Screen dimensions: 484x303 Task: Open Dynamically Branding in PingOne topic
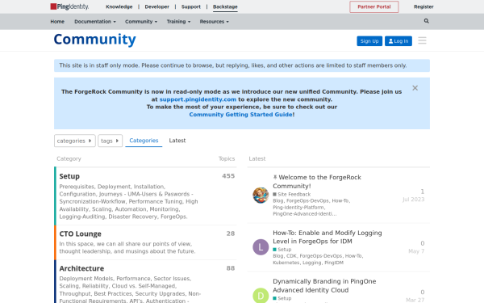324,286
